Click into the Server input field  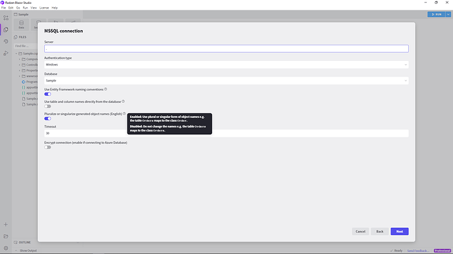click(226, 48)
